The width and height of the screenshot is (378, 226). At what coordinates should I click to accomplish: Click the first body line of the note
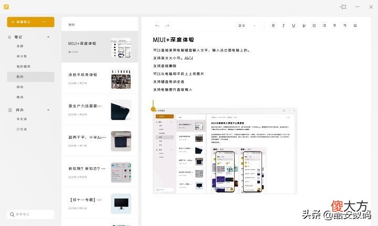point(202,50)
